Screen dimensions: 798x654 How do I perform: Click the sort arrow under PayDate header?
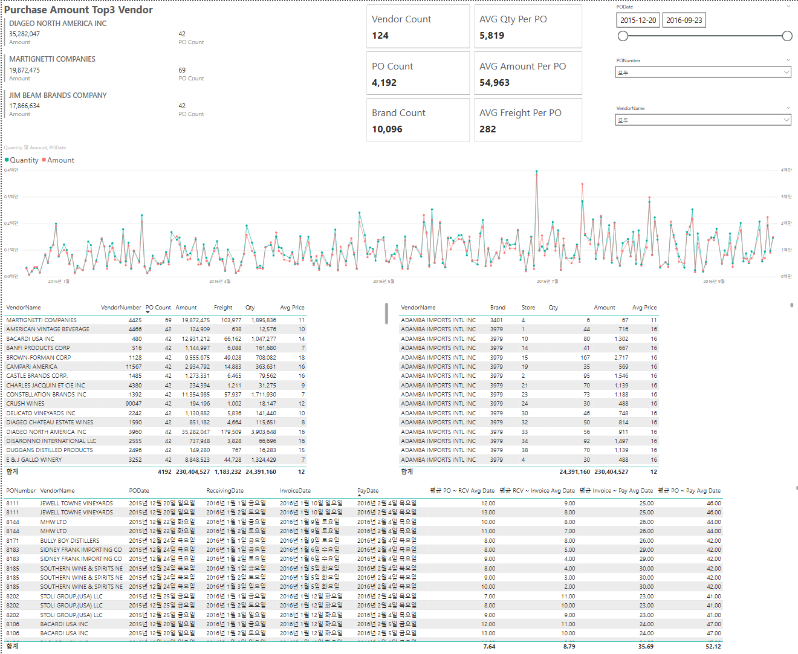tap(360, 496)
